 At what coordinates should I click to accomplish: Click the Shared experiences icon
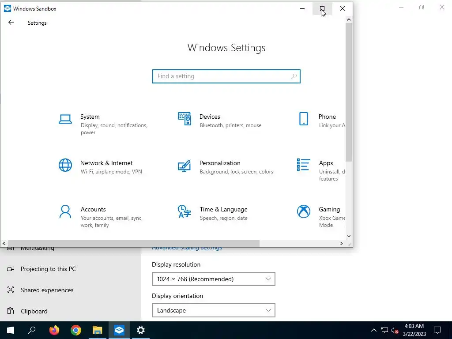click(x=11, y=290)
